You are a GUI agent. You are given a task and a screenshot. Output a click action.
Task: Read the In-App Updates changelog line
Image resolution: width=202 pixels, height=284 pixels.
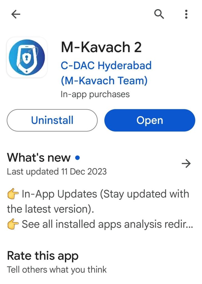pos(98,201)
